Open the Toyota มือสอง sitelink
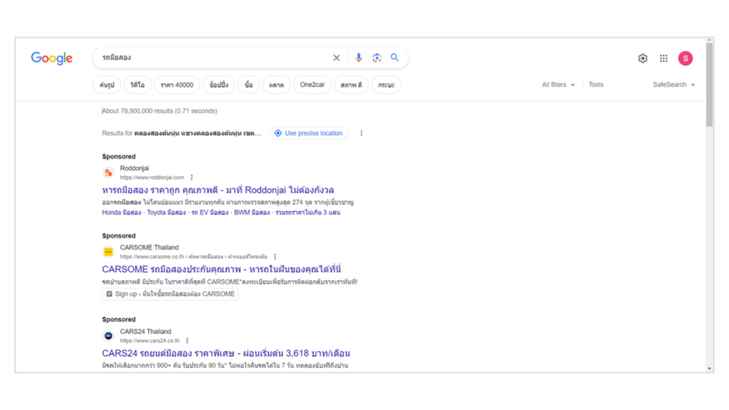Screen dimensions: 729x410 [166, 213]
